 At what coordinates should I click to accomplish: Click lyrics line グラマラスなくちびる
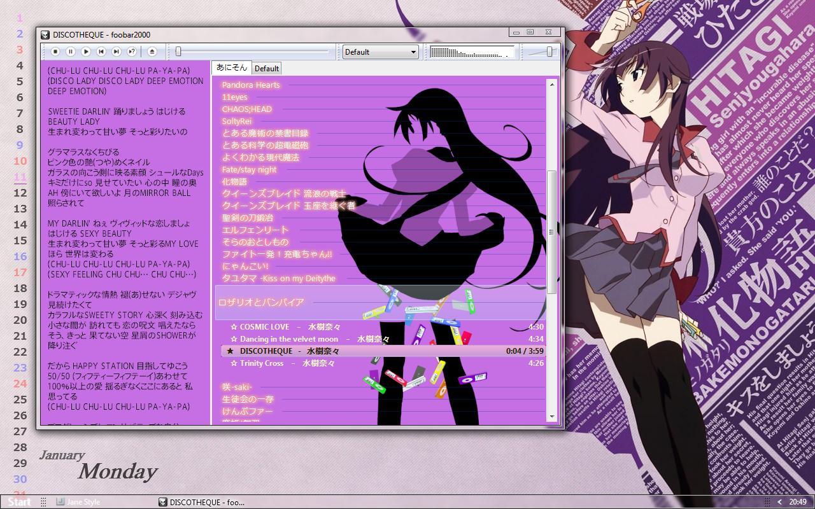tap(83, 152)
